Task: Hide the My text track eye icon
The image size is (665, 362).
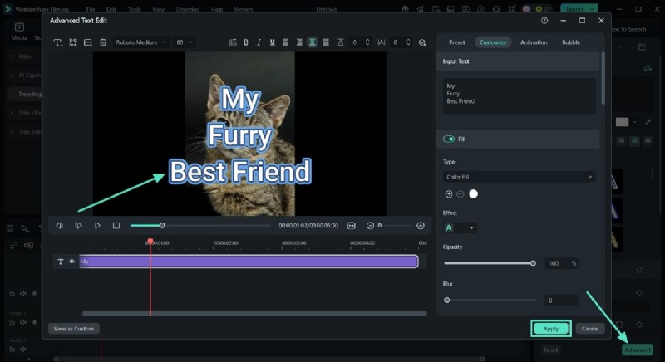Action: [x=71, y=262]
